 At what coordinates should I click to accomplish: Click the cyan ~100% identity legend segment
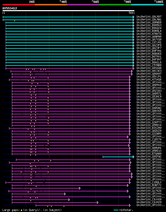(x=147, y=5)
